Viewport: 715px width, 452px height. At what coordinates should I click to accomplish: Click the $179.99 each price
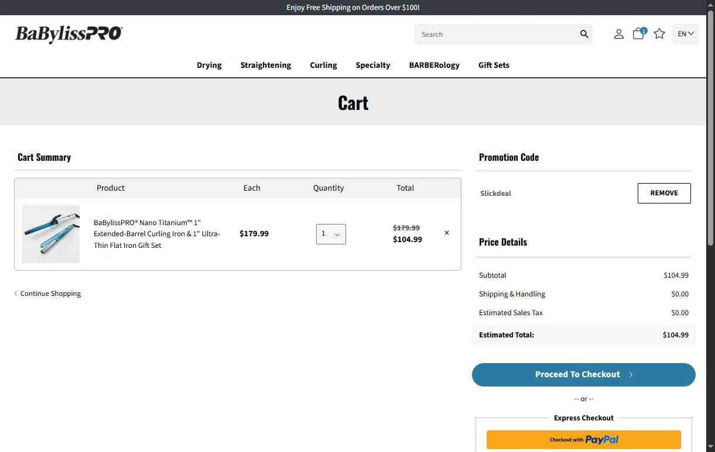254,233
